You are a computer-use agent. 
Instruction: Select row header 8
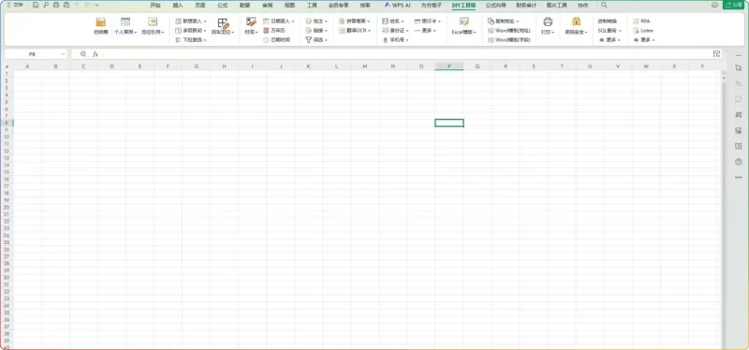7,123
